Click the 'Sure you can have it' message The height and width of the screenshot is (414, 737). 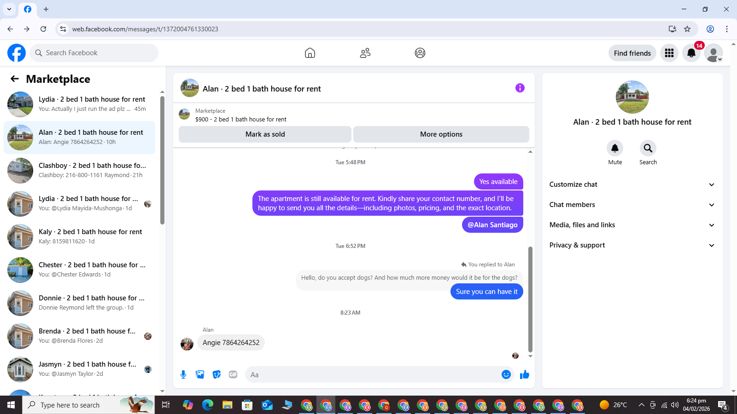(x=486, y=291)
